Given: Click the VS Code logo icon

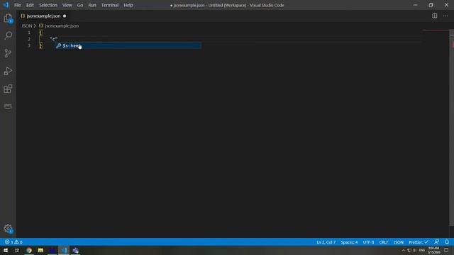Looking at the screenshot, I should [6, 5].
